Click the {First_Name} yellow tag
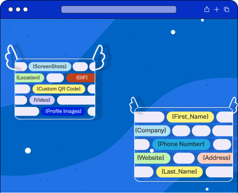Viewport: 238px width, 193px height. point(190,117)
